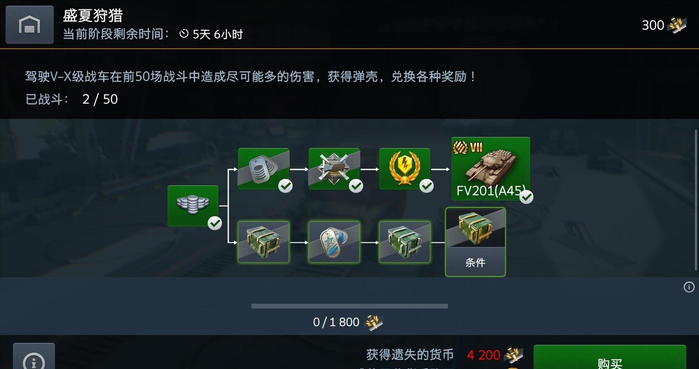Click the 4 200 lost currency amount

(483, 355)
